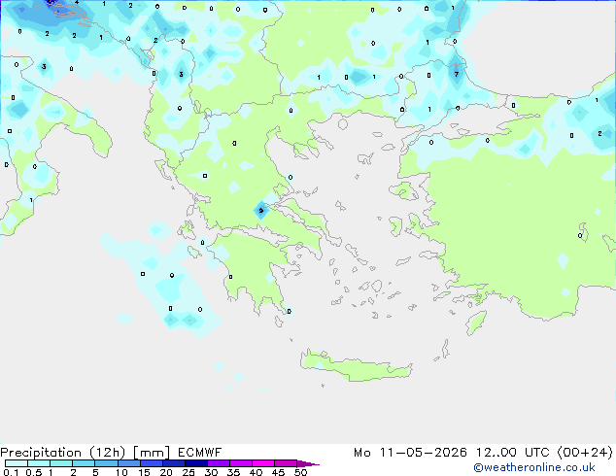The image size is (616, 476).
Task: Click the '(00+24)' forecast offset text
Action: click(x=585, y=453)
